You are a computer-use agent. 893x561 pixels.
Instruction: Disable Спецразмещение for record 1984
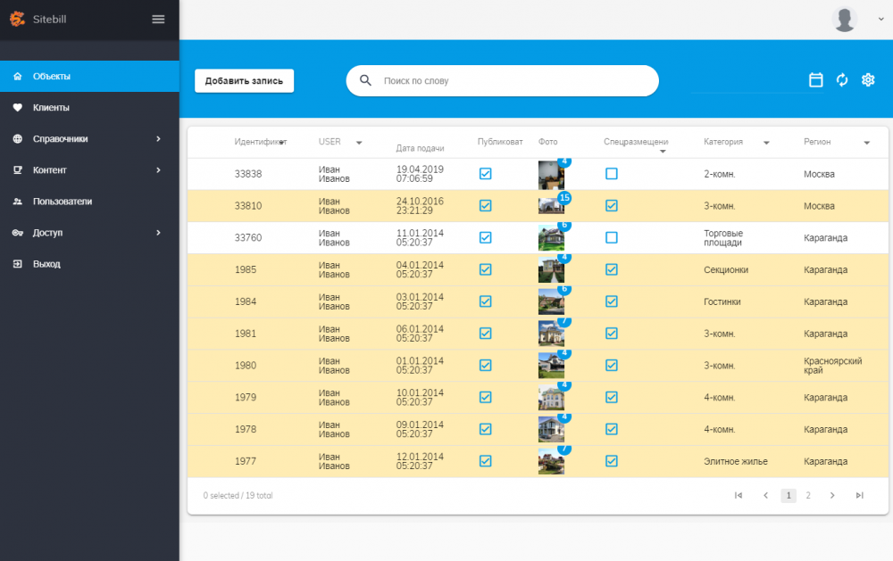(612, 301)
